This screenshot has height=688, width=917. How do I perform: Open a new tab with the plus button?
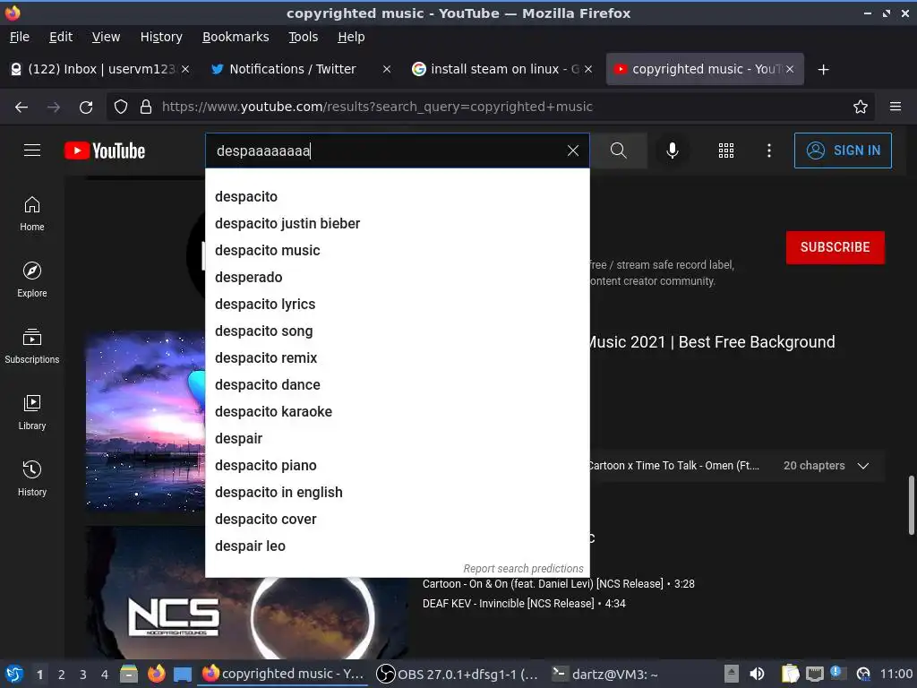click(824, 70)
